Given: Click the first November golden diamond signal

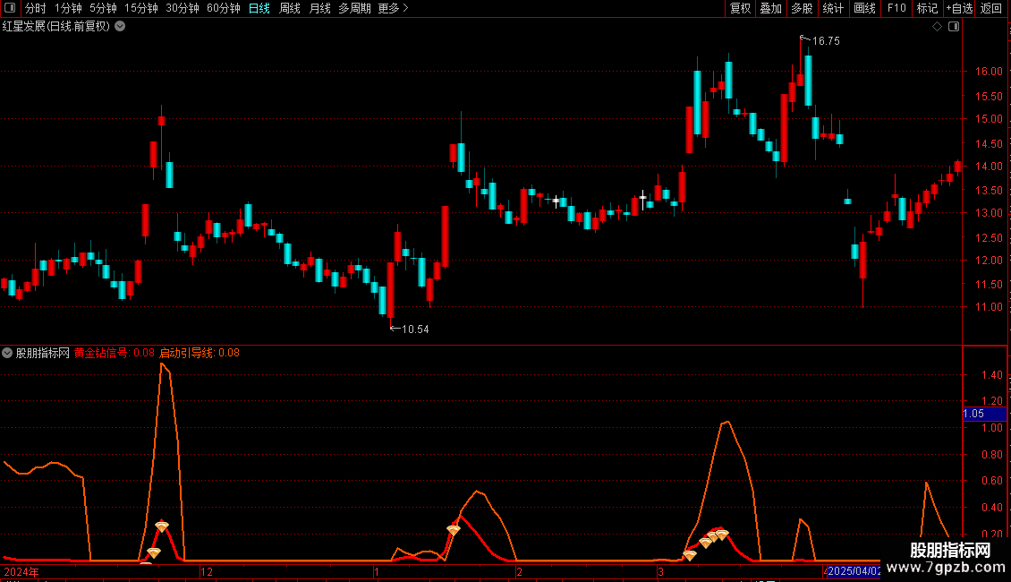Looking at the screenshot, I should [154, 553].
